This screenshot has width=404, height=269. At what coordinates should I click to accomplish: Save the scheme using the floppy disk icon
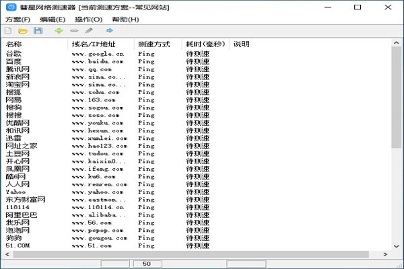click(38, 31)
